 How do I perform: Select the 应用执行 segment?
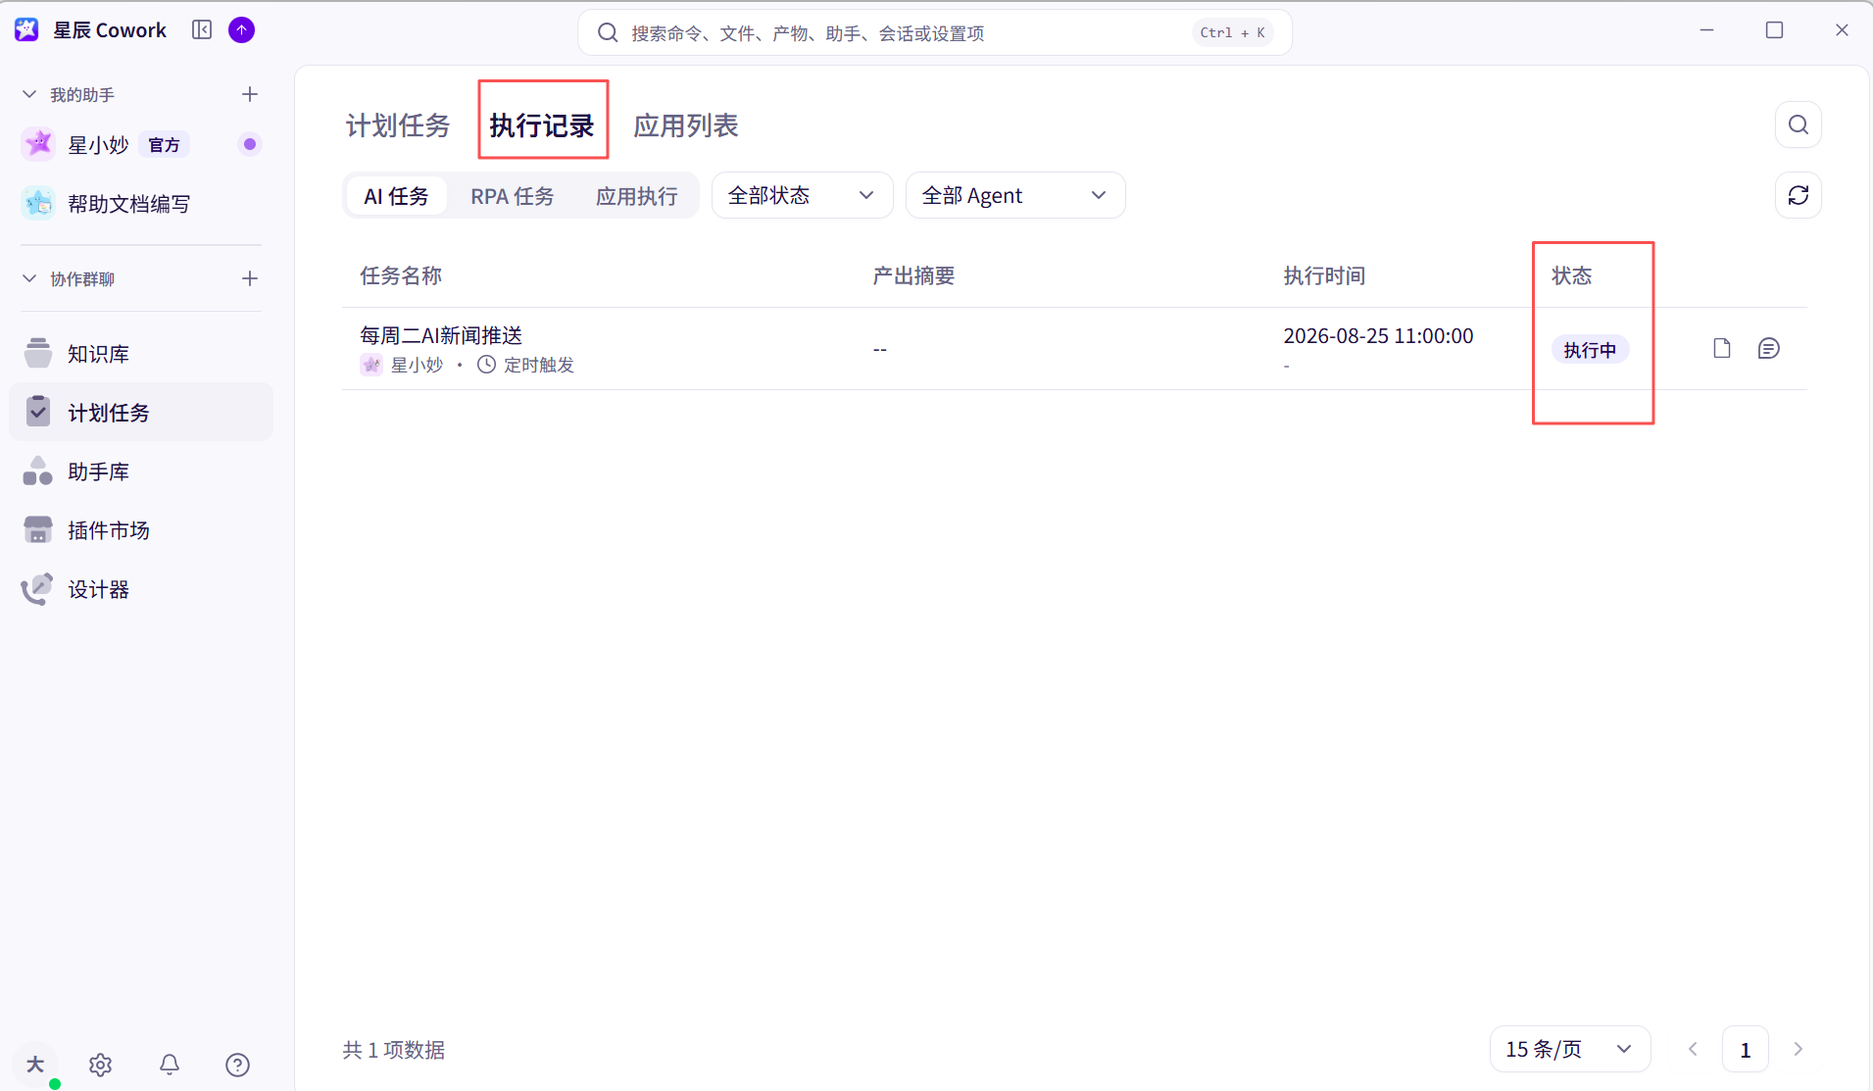pos(637,196)
